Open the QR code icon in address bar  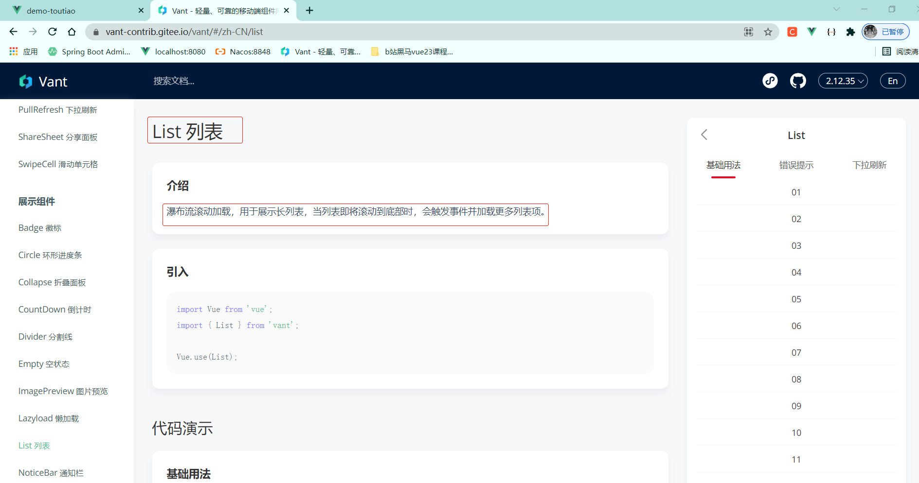pyautogui.click(x=749, y=32)
